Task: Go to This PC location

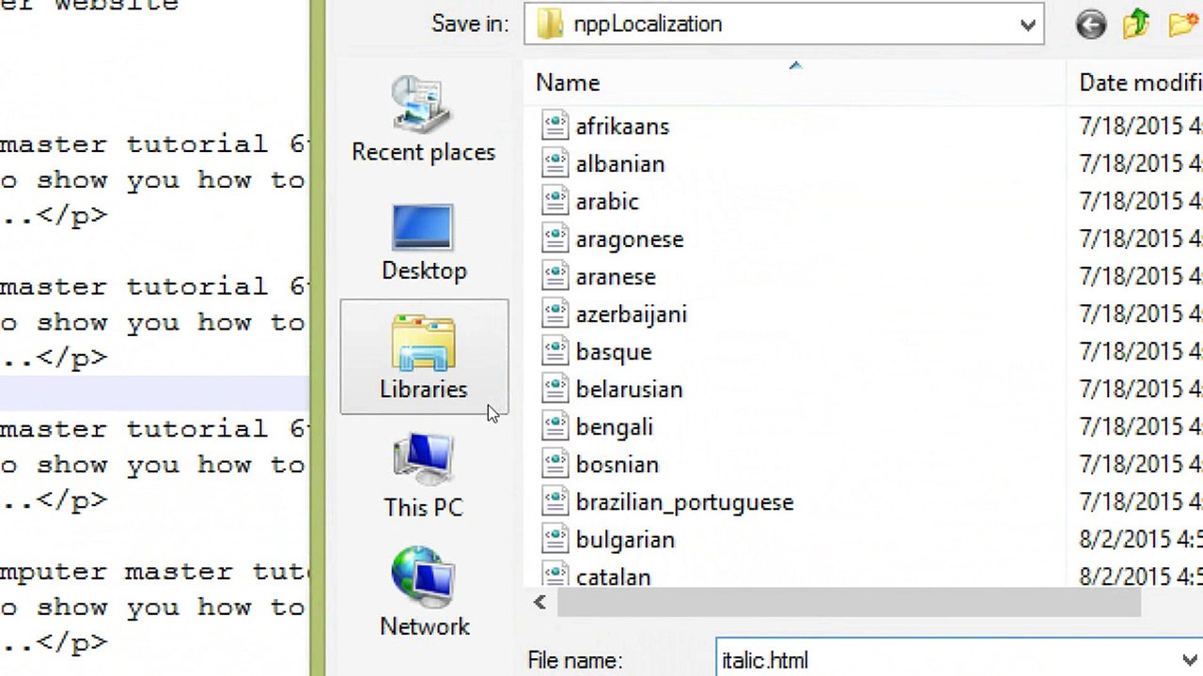Action: (424, 476)
